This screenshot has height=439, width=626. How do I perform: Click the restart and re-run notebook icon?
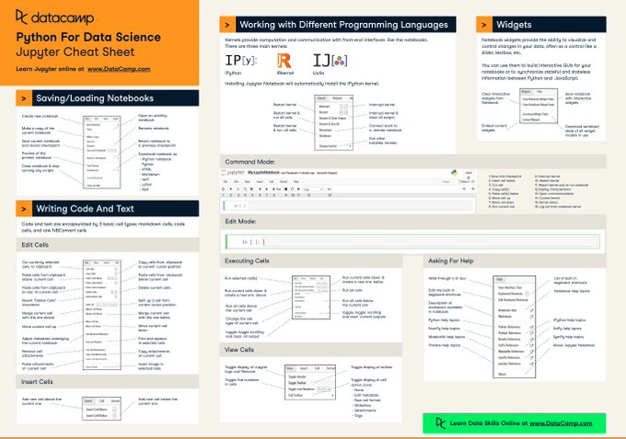(298, 190)
